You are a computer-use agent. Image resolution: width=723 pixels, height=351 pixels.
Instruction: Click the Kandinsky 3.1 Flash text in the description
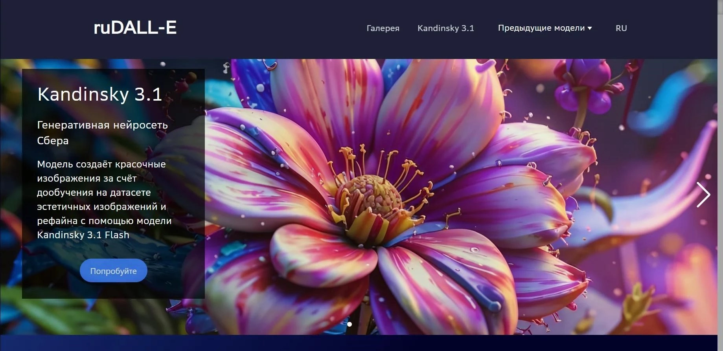(83, 235)
